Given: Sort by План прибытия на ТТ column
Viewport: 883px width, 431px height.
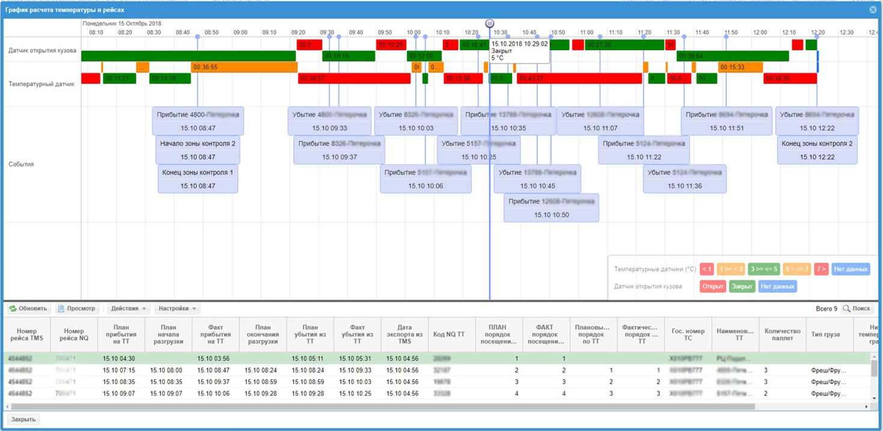Looking at the screenshot, I should tap(122, 335).
